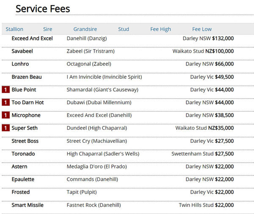Open the Toronado stallion entry

click(23, 154)
